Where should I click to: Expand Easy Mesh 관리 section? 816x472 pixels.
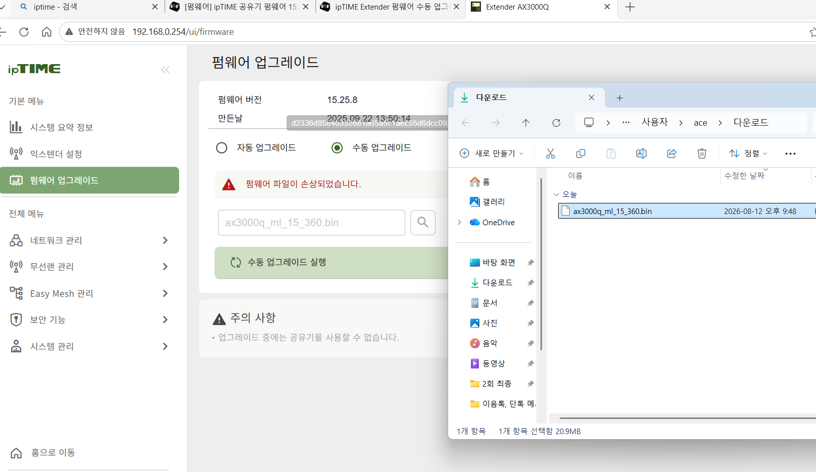[89, 293]
